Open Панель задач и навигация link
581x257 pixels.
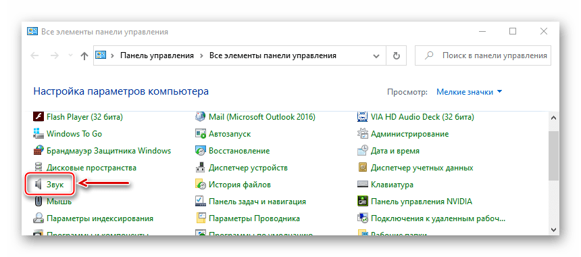click(x=257, y=202)
